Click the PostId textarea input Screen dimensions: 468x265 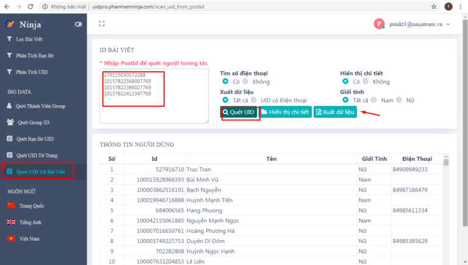(154, 96)
